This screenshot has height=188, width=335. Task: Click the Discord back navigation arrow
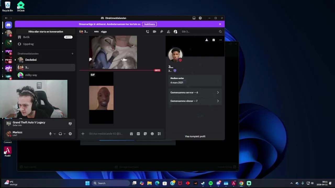6,18
